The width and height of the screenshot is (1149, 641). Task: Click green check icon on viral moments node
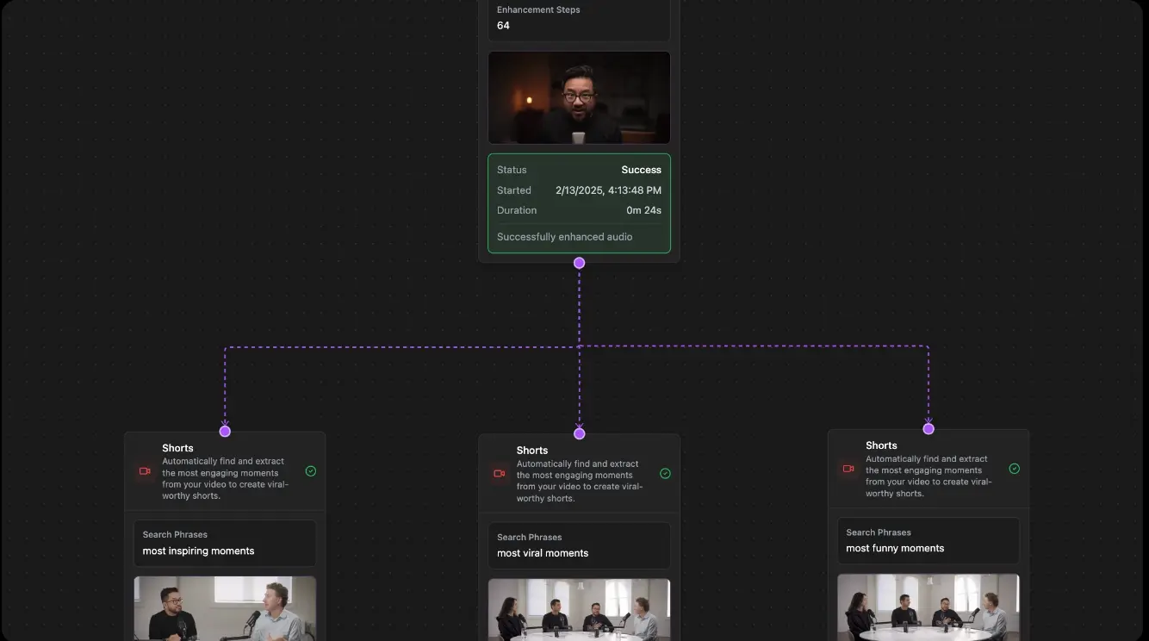(x=665, y=473)
